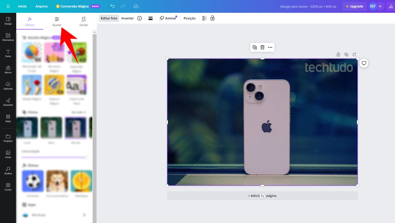The width and height of the screenshot is (395, 223).
Task: Open the Arquivo menu
Action: 41,6
